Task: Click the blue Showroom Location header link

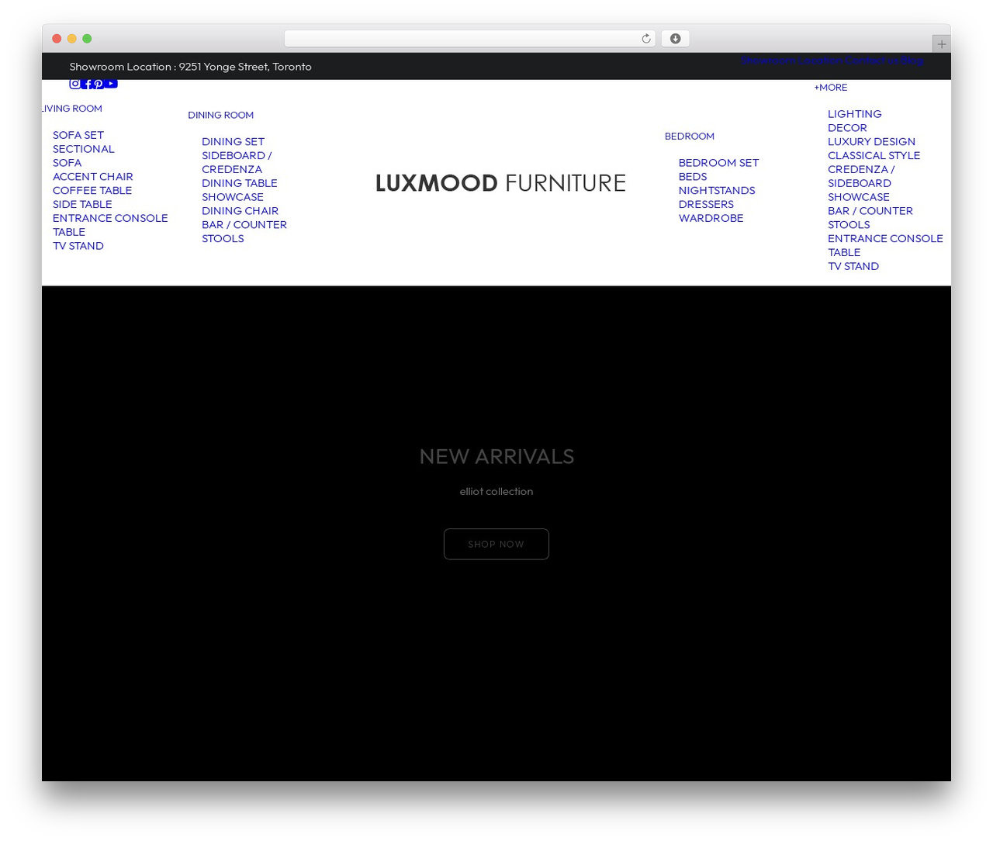Action: (x=791, y=60)
